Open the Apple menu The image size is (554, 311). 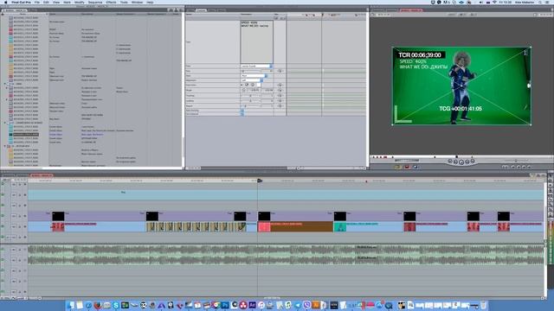[x=6, y=3]
